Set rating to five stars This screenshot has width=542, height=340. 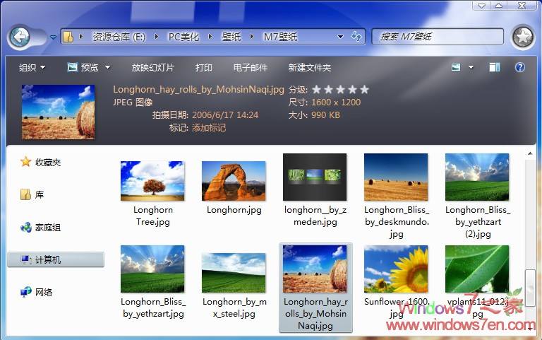point(364,90)
